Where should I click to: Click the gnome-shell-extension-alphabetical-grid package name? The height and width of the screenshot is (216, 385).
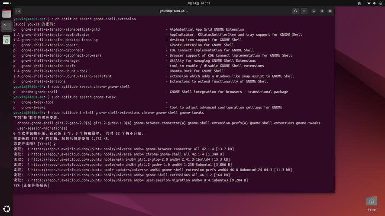click(x=60, y=29)
